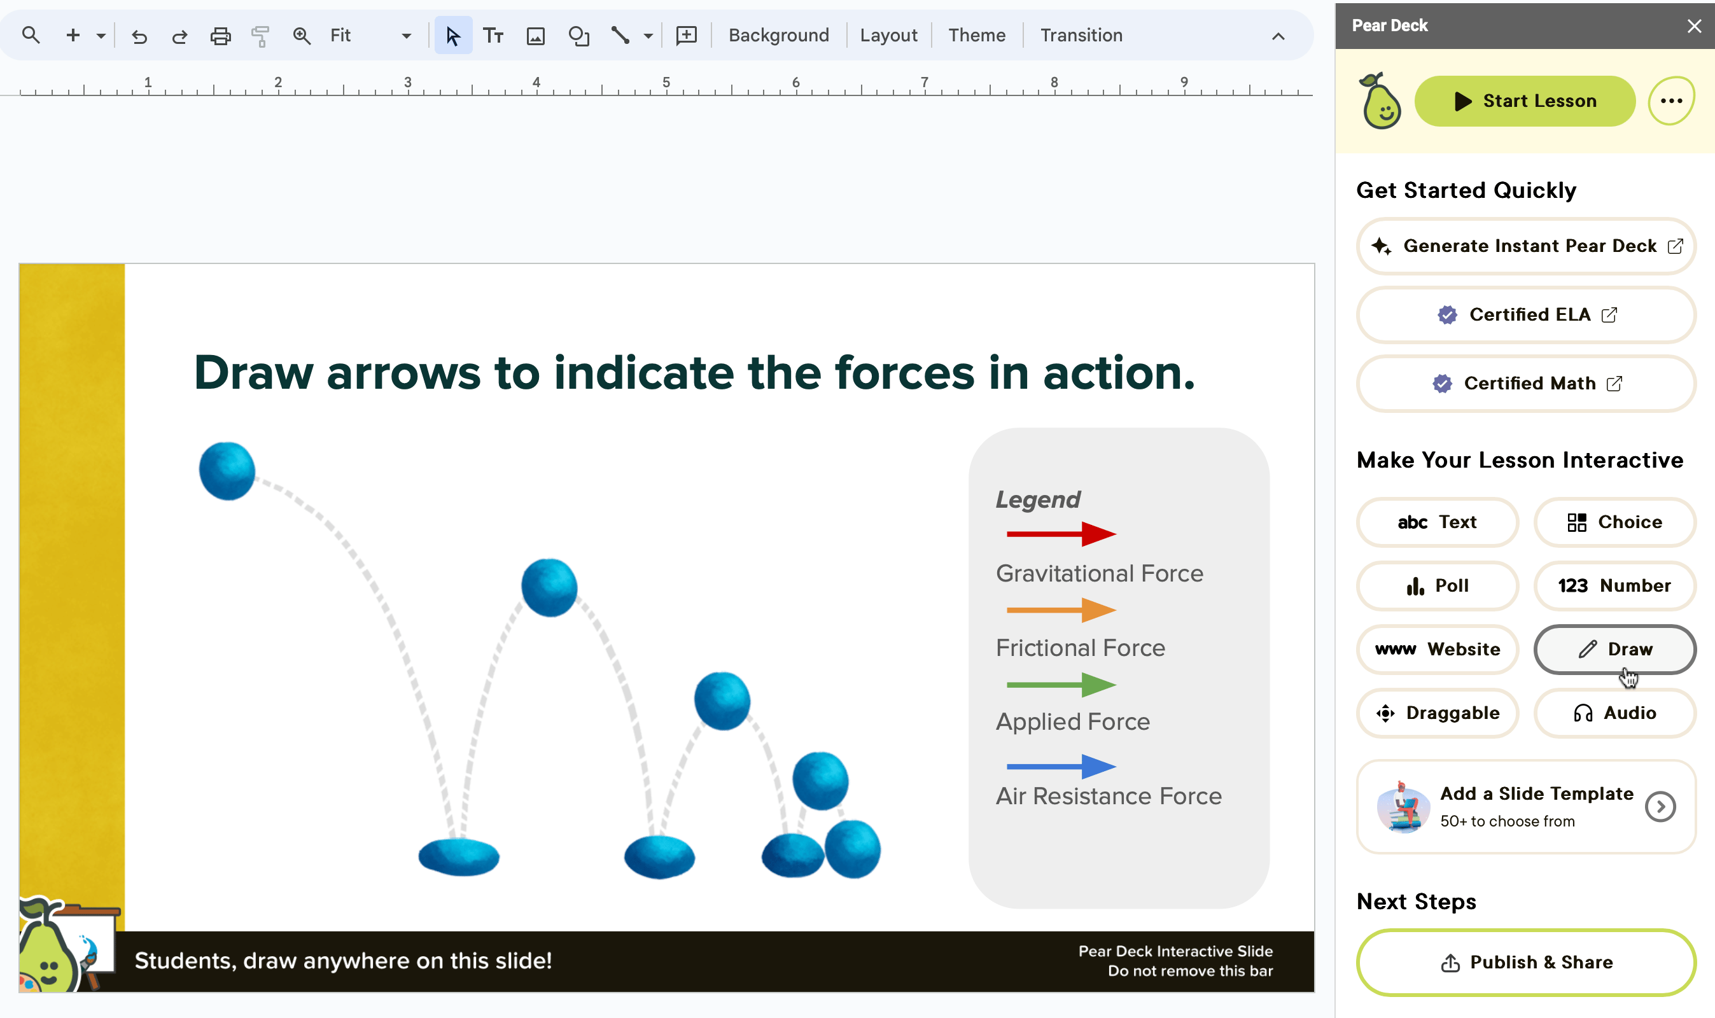This screenshot has width=1715, height=1018.
Task: Click the Start Lesson button
Action: point(1524,101)
